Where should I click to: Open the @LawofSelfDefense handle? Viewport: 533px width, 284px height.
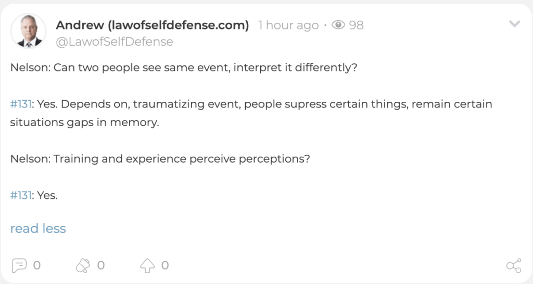[x=115, y=42]
